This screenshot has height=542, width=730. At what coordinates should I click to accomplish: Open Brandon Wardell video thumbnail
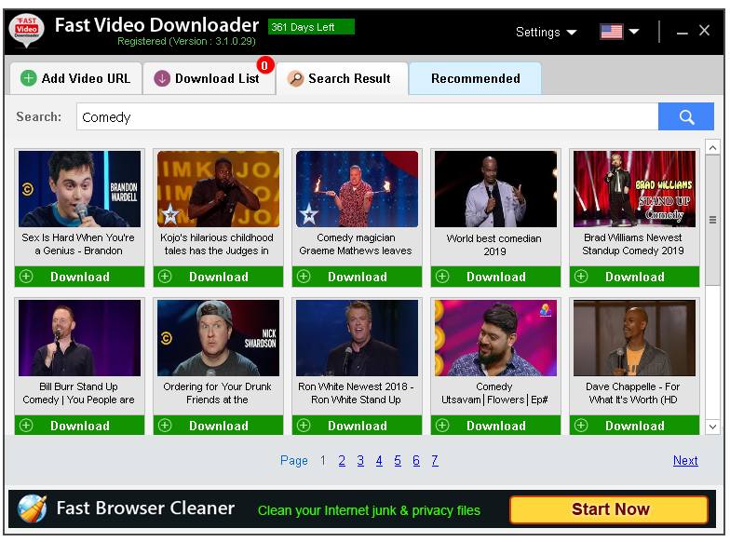click(x=80, y=189)
